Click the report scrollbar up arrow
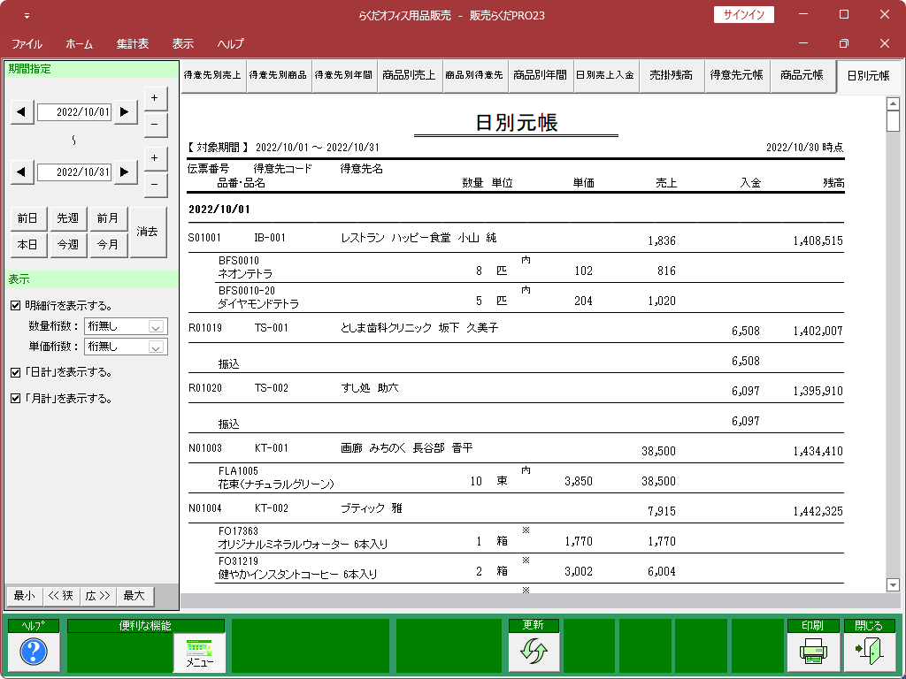The image size is (906, 679). point(893,104)
